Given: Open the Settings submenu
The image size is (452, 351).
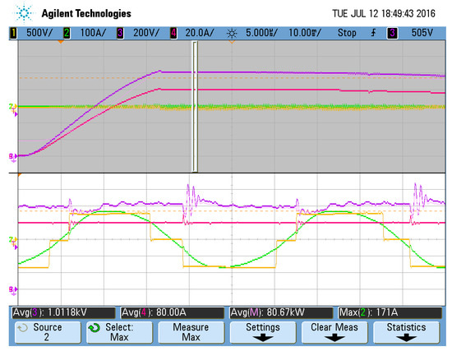Looking at the screenshot, I should tap(263, 332).
